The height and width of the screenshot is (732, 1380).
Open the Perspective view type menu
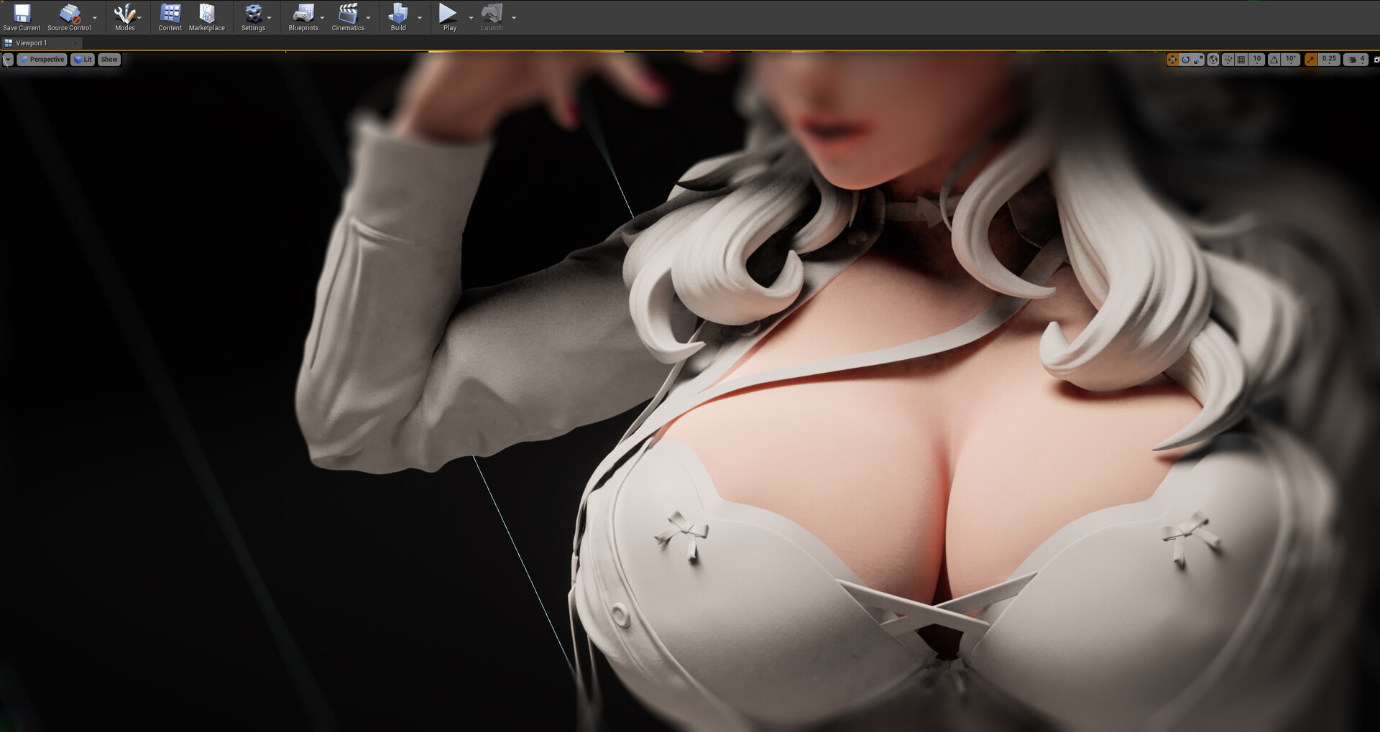(42, 60)
